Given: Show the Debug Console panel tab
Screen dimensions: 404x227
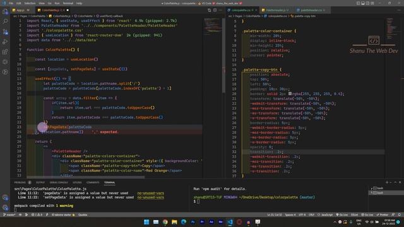Looking at the screenshot, I should pos(59,182).
